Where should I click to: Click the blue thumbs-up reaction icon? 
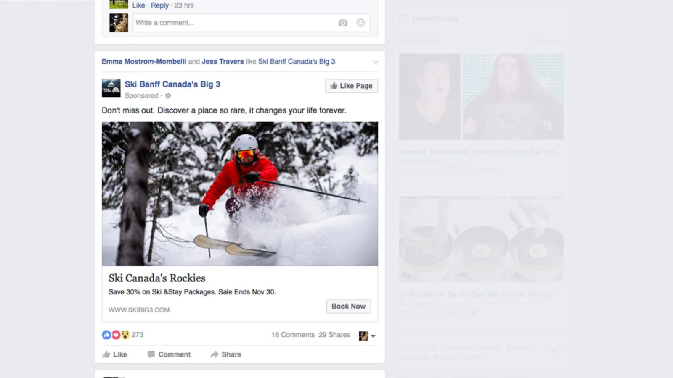106,335
